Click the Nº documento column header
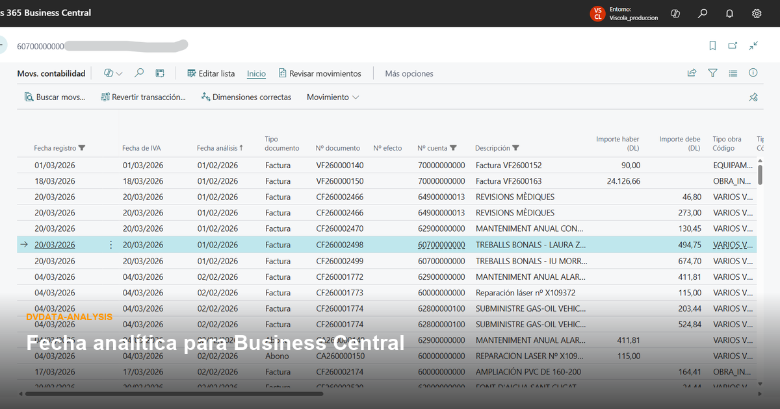The image size is (780, 409). point(337,148)
